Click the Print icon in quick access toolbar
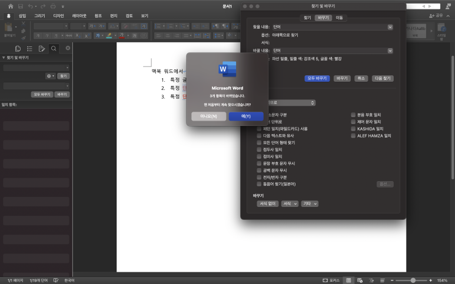This screenshot has height=284, width=455. (53, 6)
